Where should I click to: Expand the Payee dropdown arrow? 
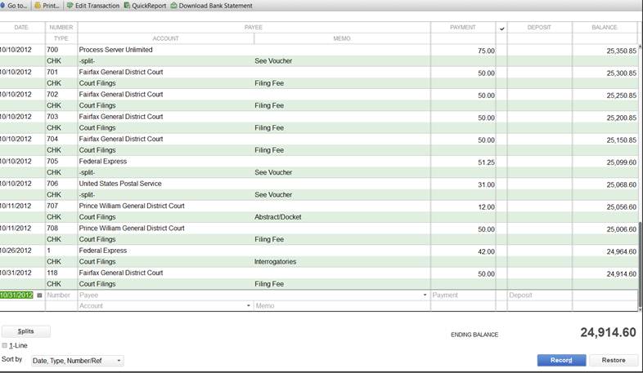pos(425,295)
